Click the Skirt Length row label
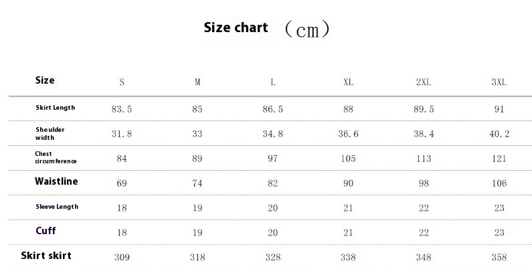This screenshot has height=267, width=532. coord(56,108)
